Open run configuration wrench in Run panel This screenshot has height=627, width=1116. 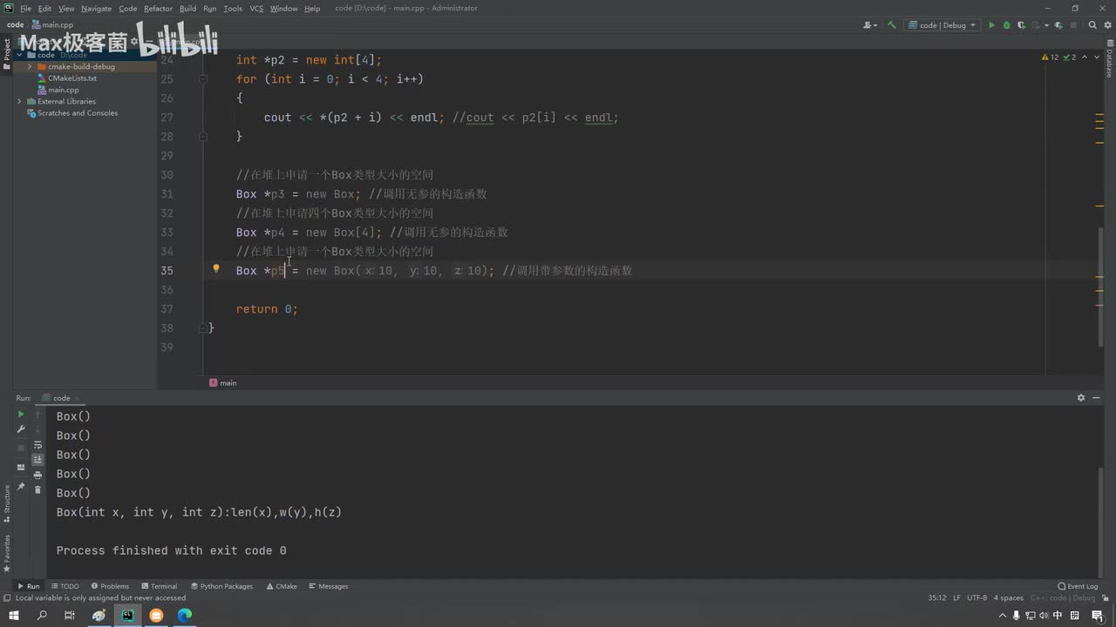point(21,429)
